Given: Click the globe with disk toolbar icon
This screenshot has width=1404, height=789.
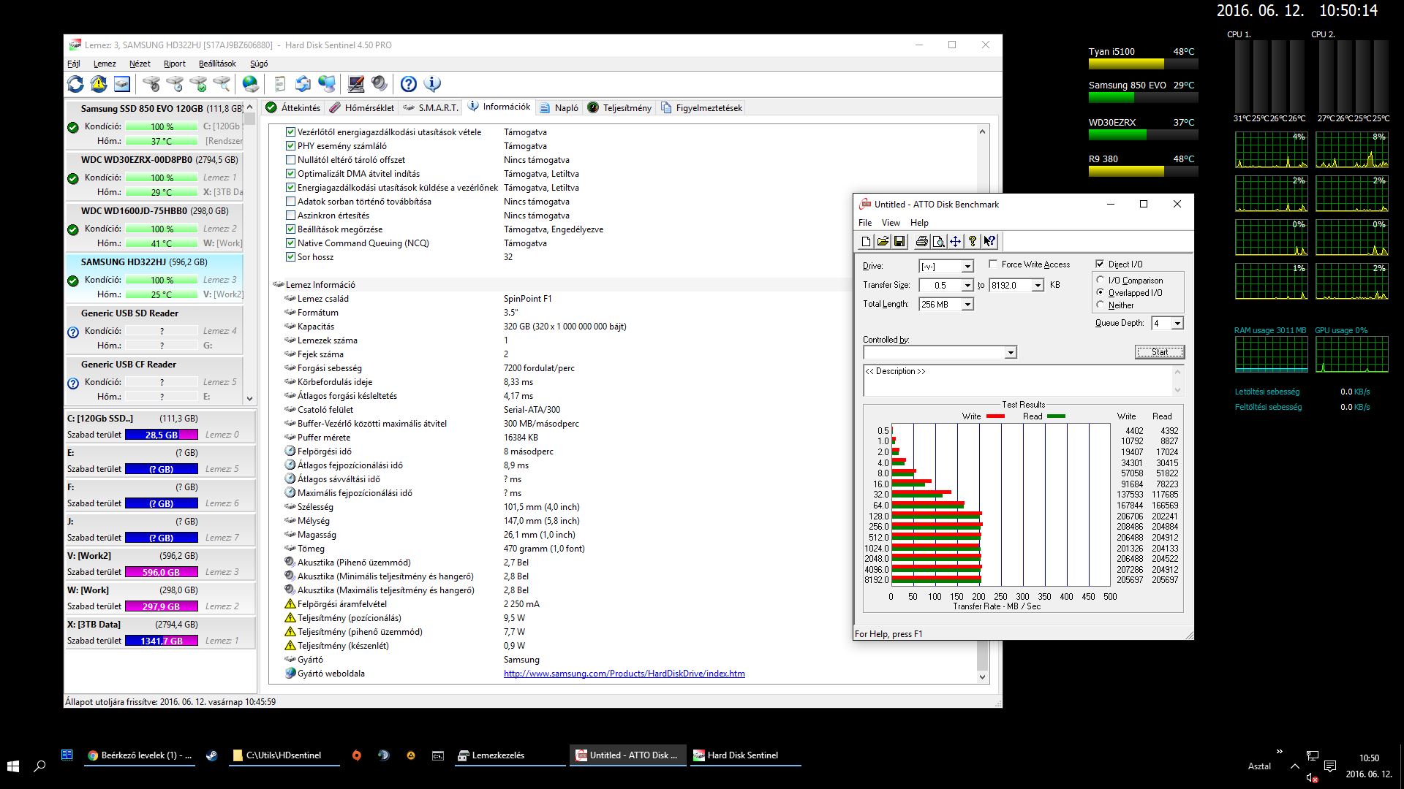Looking at the screenshot, I should (x=251, y=84).
